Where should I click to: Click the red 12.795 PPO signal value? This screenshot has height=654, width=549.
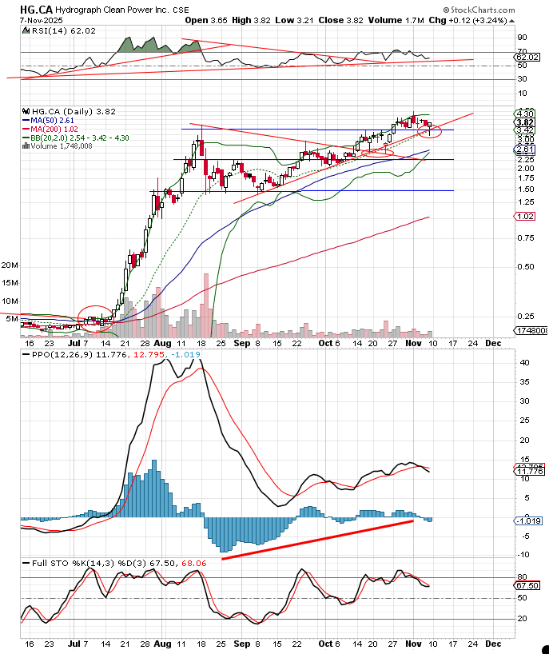(149, 354)
